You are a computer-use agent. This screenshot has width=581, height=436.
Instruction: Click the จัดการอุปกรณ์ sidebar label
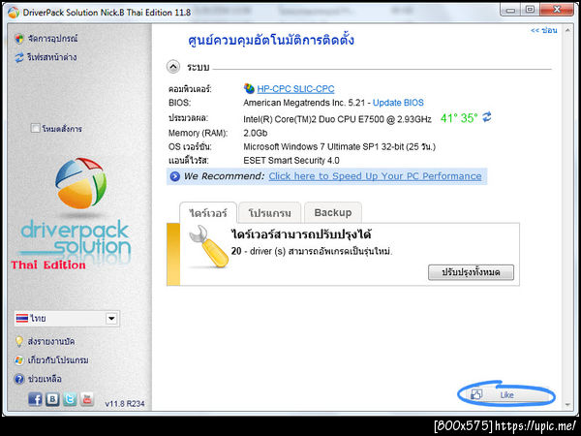52,39
